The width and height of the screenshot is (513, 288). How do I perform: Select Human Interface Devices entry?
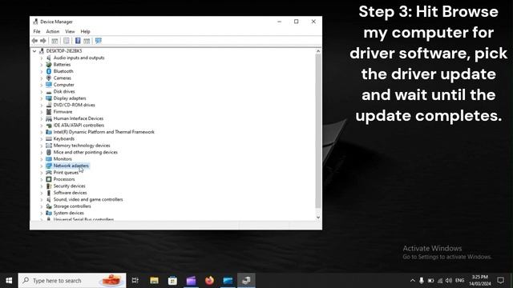click(79, 118)
